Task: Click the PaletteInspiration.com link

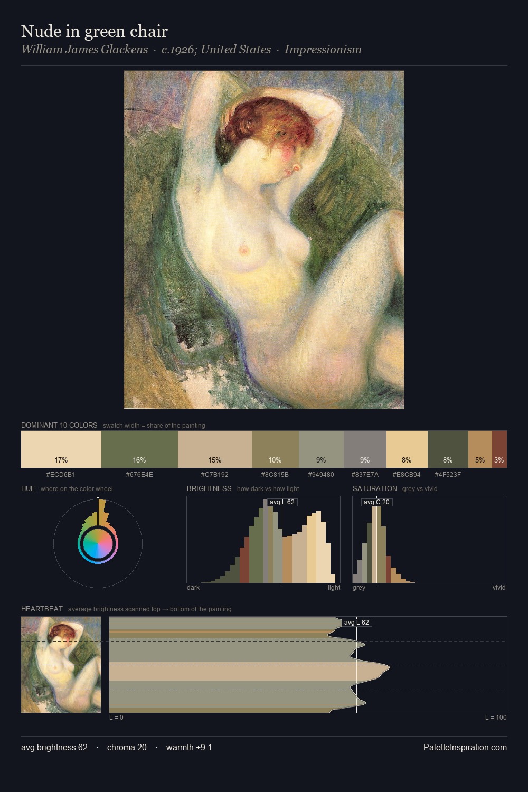Action: tap(465, 747)
